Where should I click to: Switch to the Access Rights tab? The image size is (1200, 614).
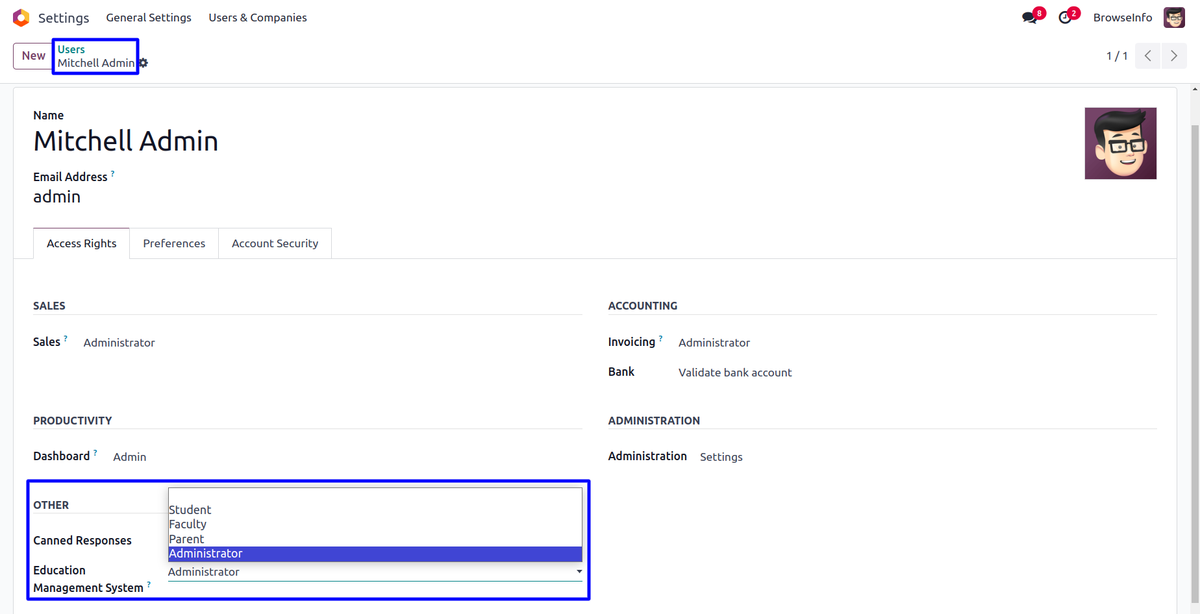(x=81, y=243)
